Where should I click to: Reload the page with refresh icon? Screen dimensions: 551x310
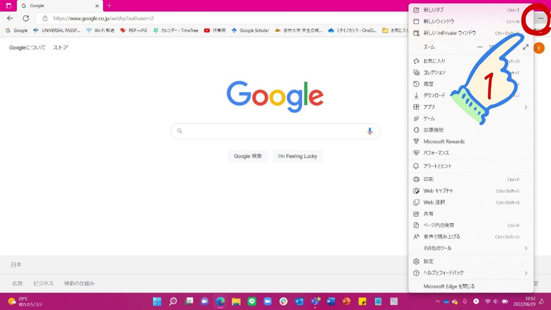click(x=26, y=18)
